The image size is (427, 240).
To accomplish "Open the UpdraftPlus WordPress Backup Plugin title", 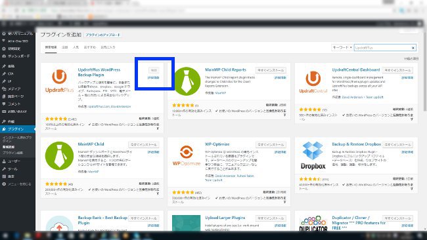I will point(99,72).
